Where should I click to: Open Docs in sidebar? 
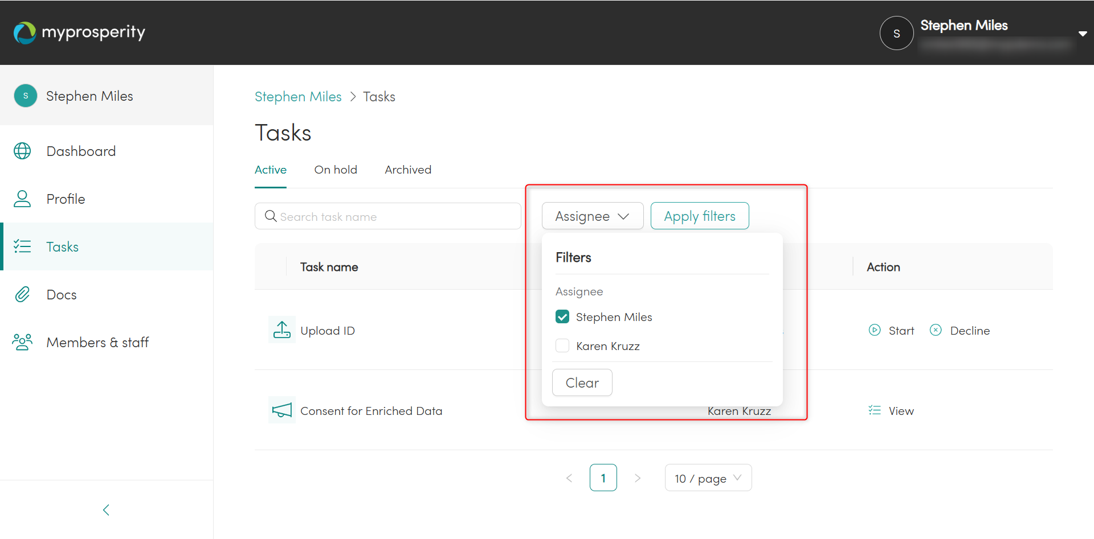pos(62,295)
